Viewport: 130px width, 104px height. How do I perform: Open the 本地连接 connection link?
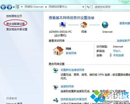[118, 55]
